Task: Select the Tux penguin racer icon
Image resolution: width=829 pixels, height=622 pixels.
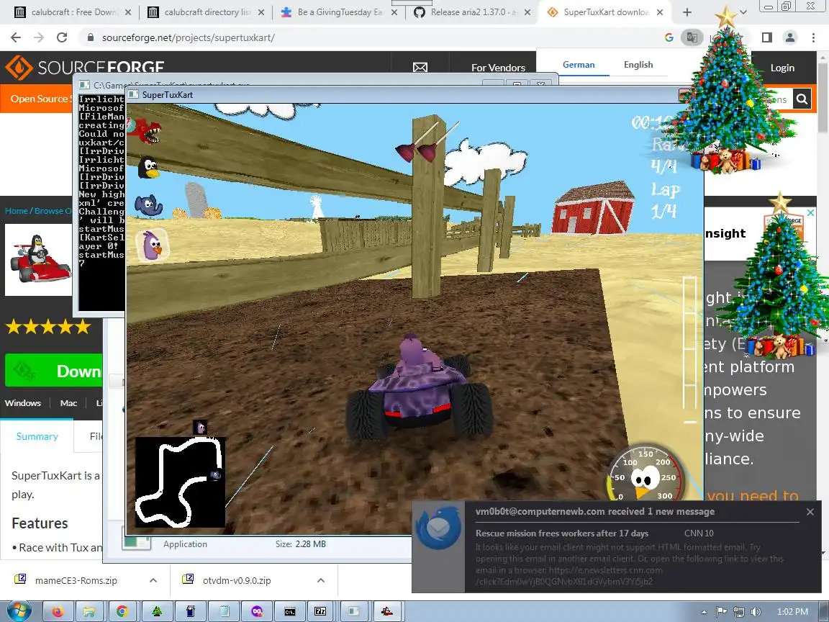Action: [148, 168]
